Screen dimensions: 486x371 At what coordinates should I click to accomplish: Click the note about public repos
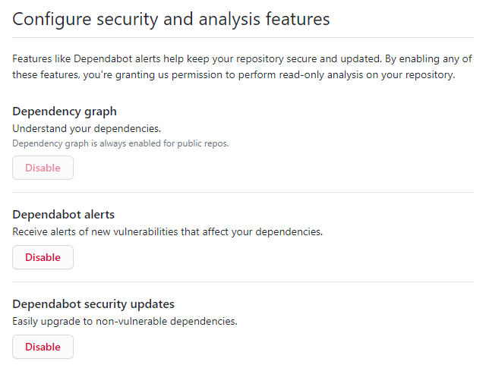(x=120, y=143)
